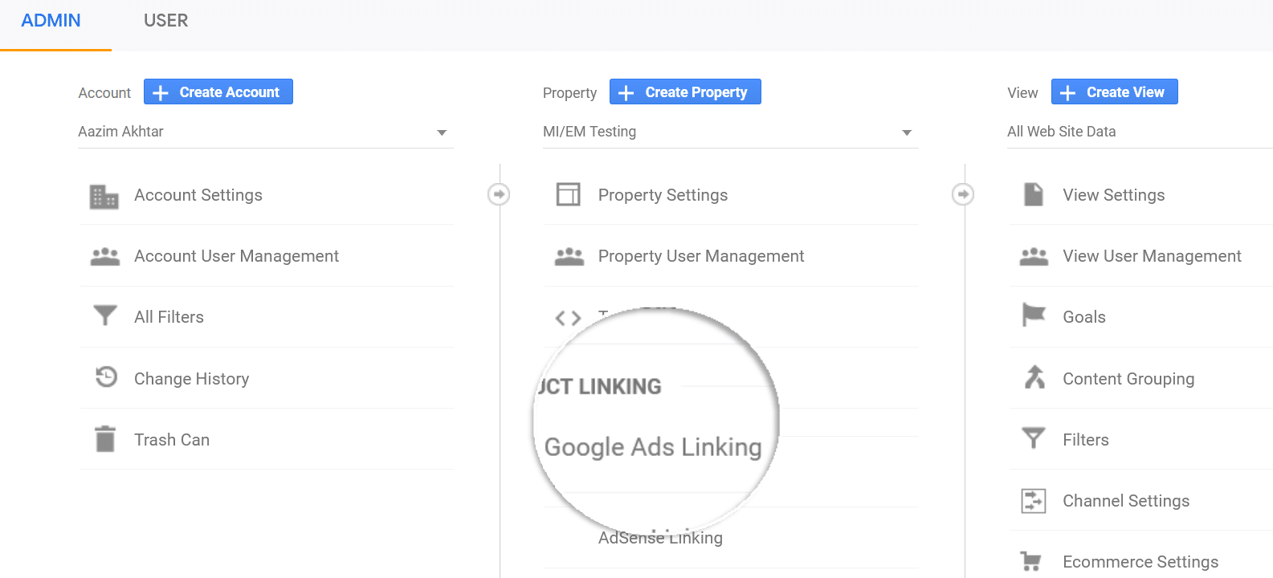Screen dimensions: 1273x578
Task: Click the arrow circle between Account and Property
Action: tap(499, 194)
